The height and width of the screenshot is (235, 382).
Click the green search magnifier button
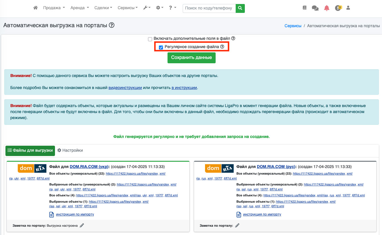(x=240, y=8)
